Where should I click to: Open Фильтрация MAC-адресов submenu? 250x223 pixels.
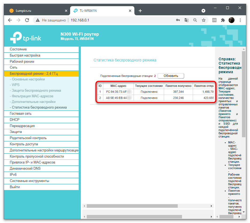[x=31, y=96]
